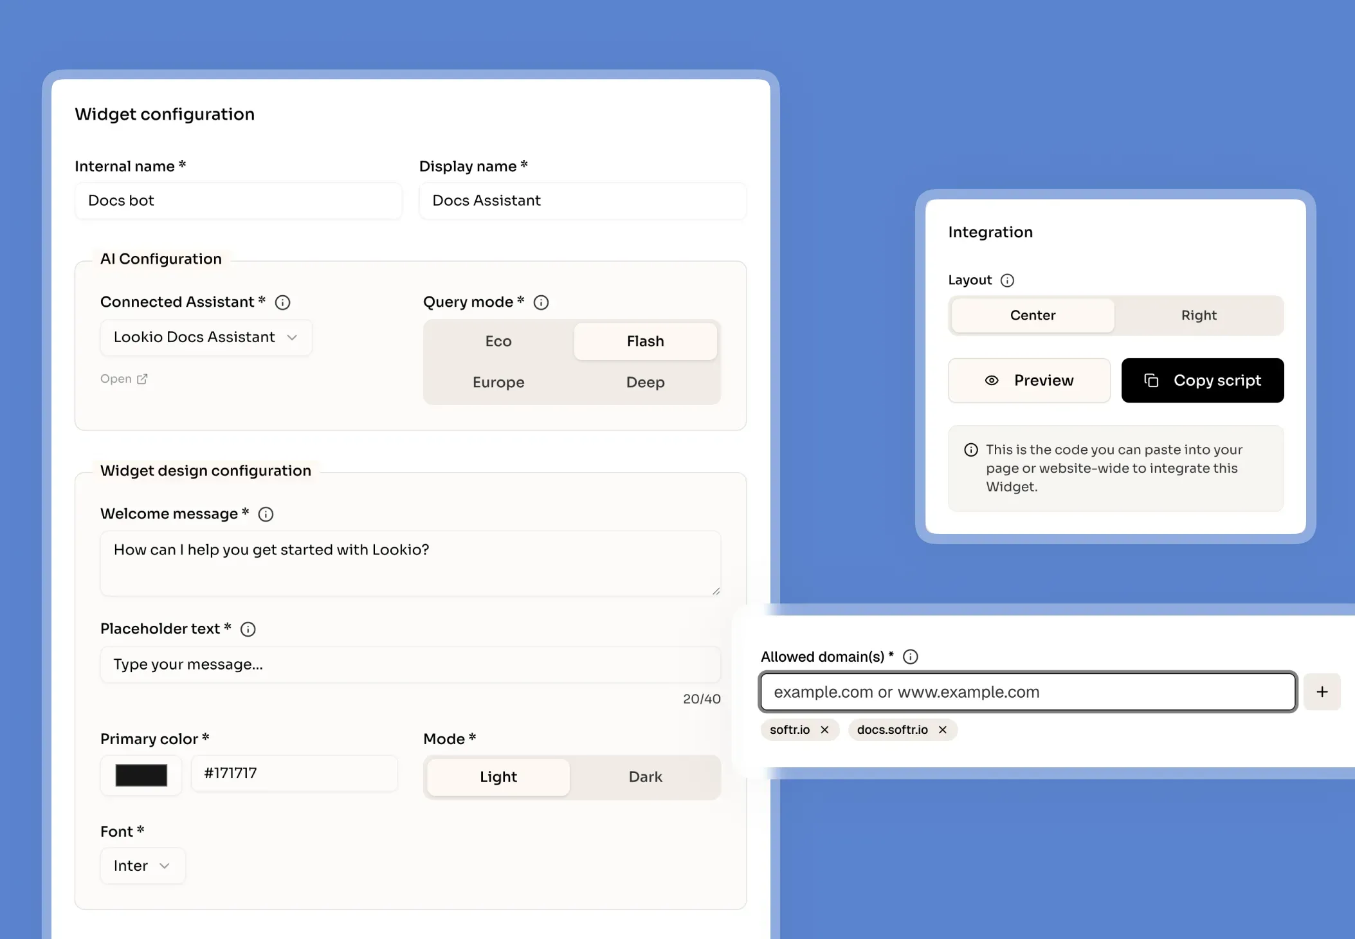Viewport: 1355px width, 939px height.
Task: Select Deep query mode
Action: coord(646,383)
